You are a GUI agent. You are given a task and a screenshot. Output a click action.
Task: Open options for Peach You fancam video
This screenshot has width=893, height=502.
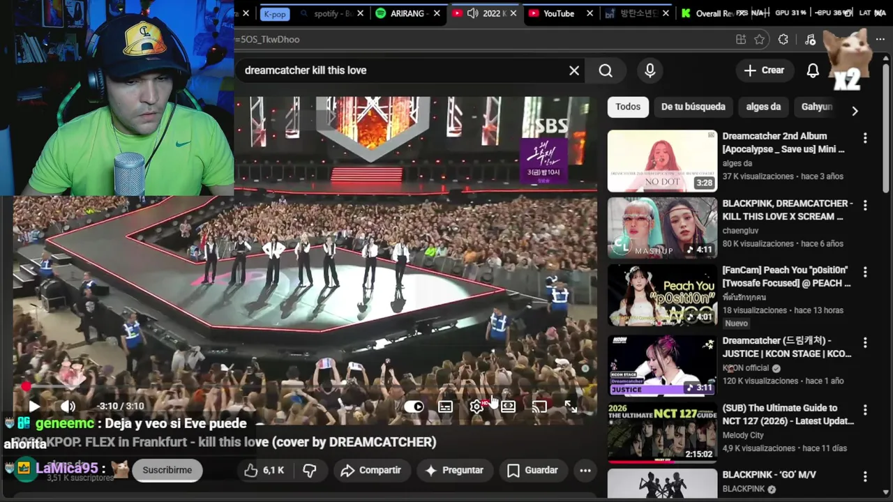(865, 273)
